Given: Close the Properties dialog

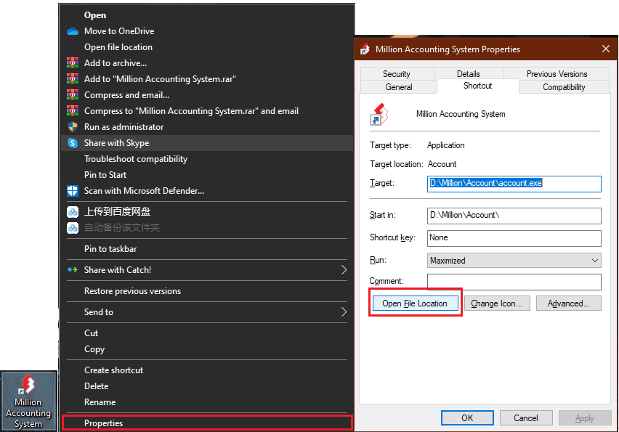Looking at the screenshot, I should (x=606, y=49).
